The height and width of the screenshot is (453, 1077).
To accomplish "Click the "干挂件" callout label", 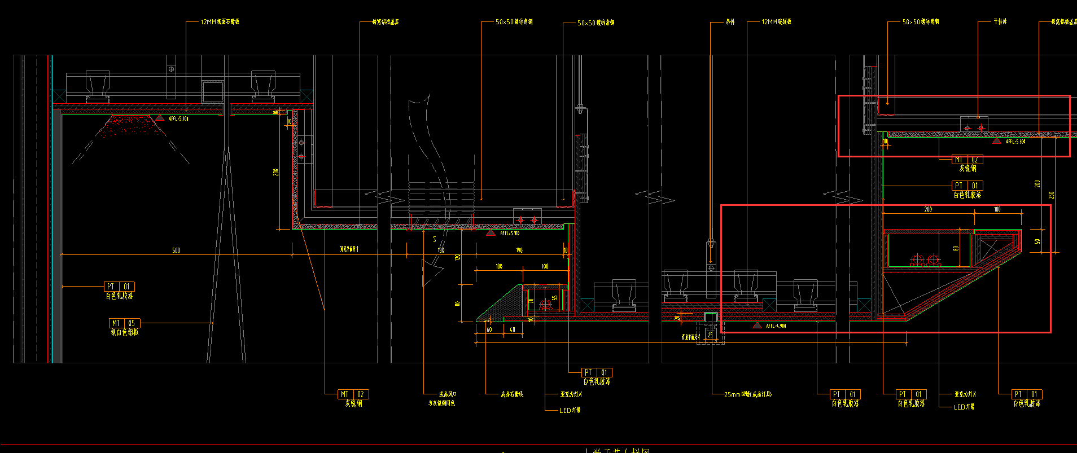I will click(x=1000, y=21).
